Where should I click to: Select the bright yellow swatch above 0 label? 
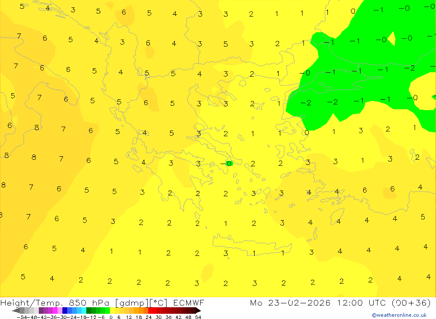click(112, 310)
